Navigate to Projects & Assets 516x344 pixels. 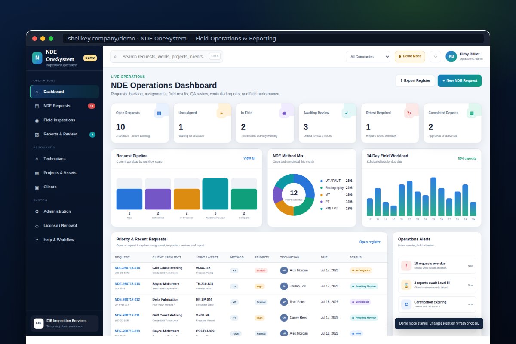pos(64,173)
